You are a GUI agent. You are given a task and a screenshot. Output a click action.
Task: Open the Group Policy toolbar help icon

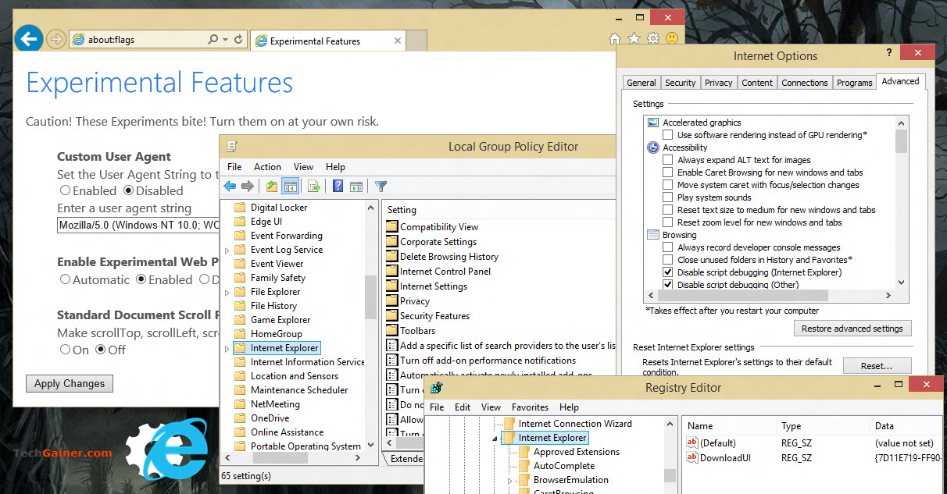pyautogui.click(x=338, y=186)
